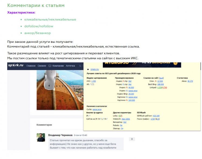
Task: Click the Back Bing 188 000 link
Action: (161, 84)
